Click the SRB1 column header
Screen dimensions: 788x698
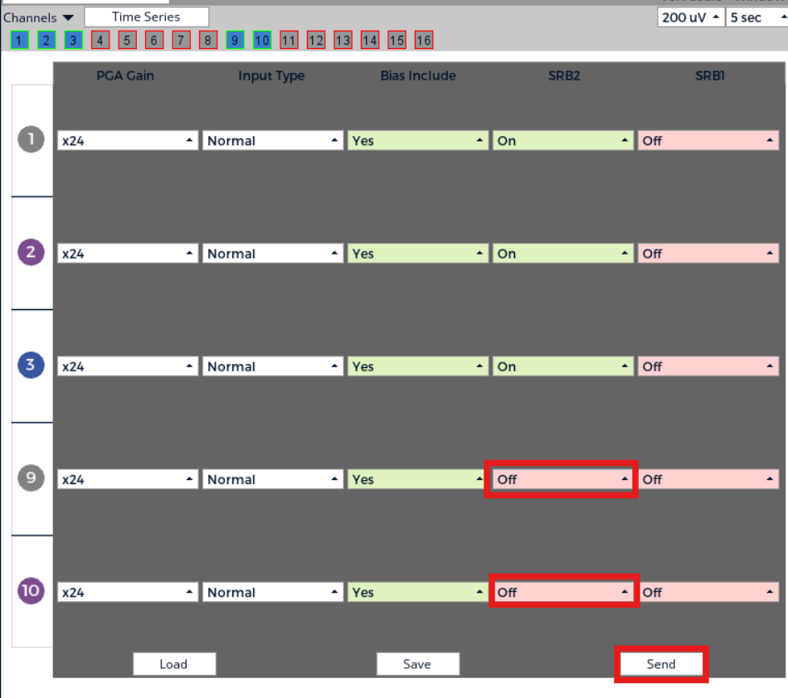pyautogui.click(x=709, y=75)
